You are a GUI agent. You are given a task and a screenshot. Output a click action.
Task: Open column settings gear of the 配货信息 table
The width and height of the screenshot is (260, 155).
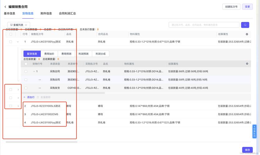[247, 64]
